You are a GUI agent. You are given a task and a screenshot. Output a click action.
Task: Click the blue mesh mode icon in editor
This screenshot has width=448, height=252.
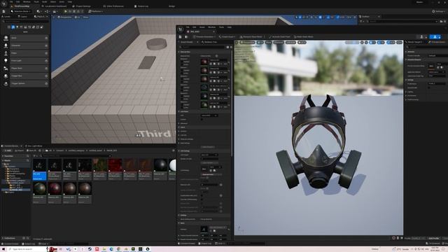click(x=435, y=37)
